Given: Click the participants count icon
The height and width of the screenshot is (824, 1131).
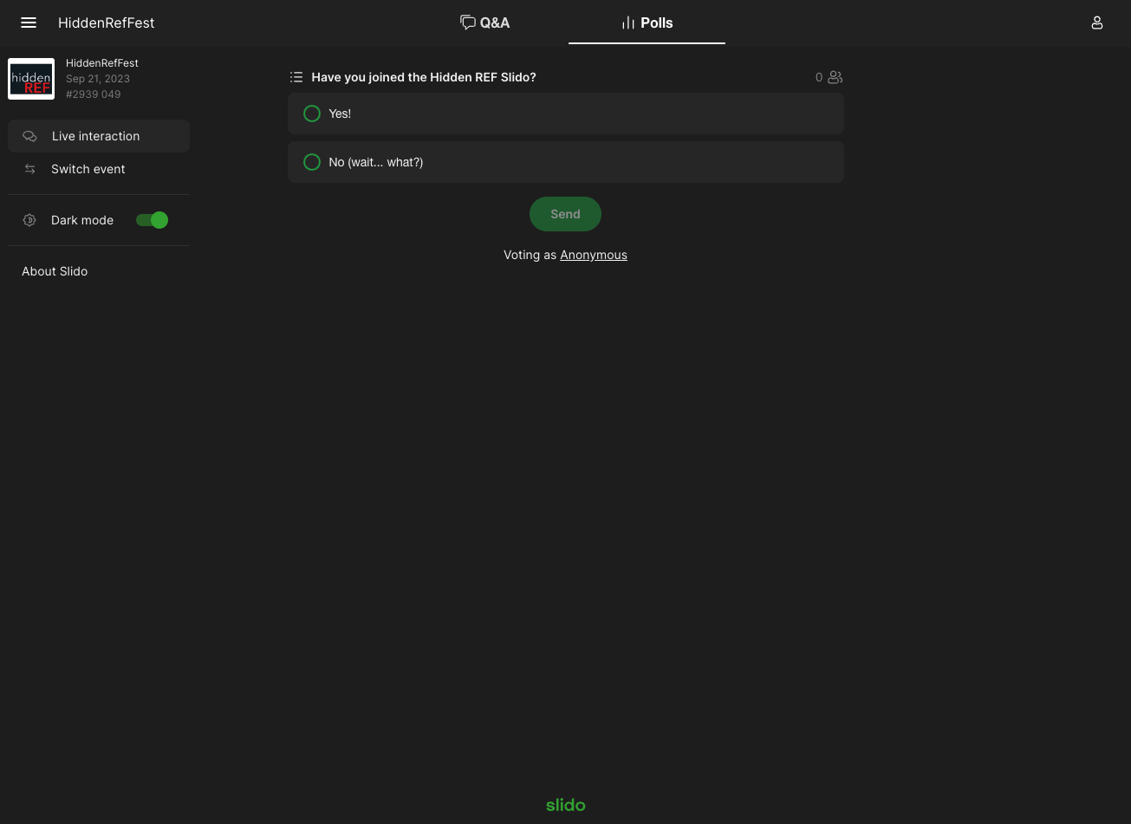Looking at the screenshot, I should coord(835,77).
